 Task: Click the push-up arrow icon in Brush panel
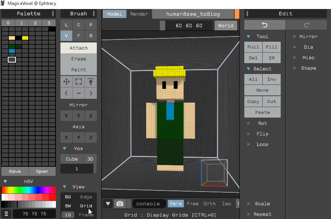point(91,82)
